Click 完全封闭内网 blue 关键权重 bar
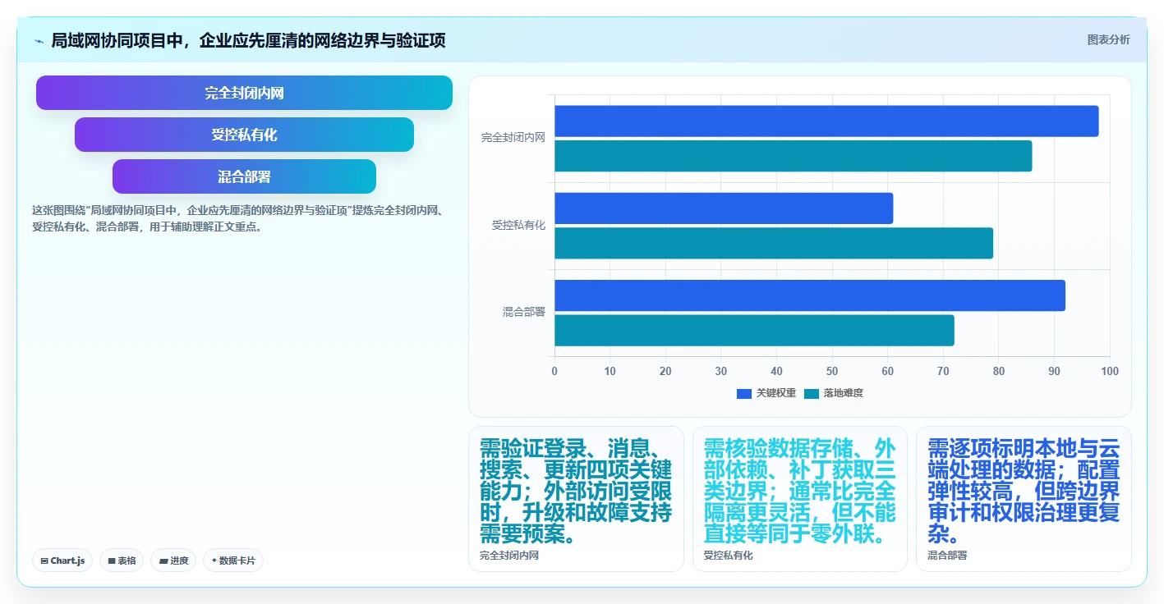This screenshot has height=604, width=1164. (x=826, y=121)
